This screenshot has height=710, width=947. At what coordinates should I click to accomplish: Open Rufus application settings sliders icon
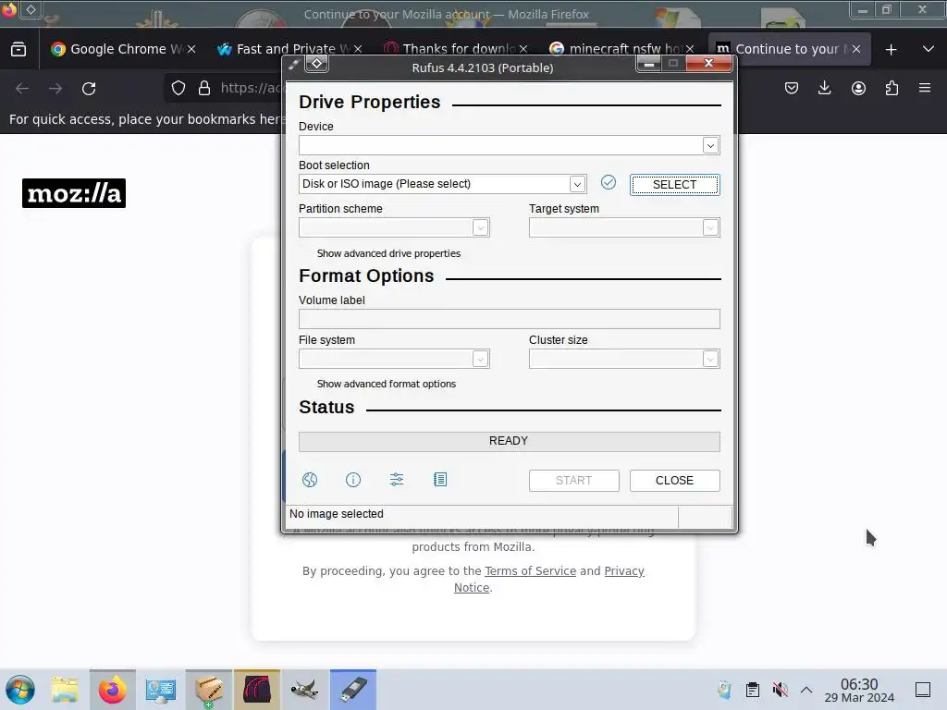pyautogui.click(x=397, y=480)
